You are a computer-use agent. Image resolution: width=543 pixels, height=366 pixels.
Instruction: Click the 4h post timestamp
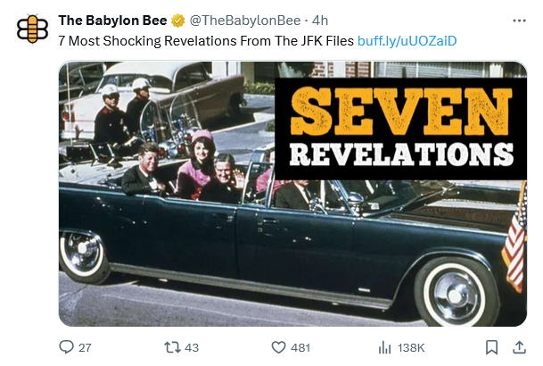click(x=320, y=21)
